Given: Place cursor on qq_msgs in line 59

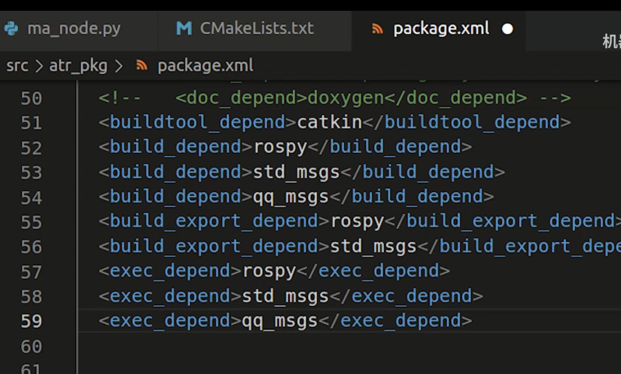Looking at the screenshot, I should pos(279,321).
